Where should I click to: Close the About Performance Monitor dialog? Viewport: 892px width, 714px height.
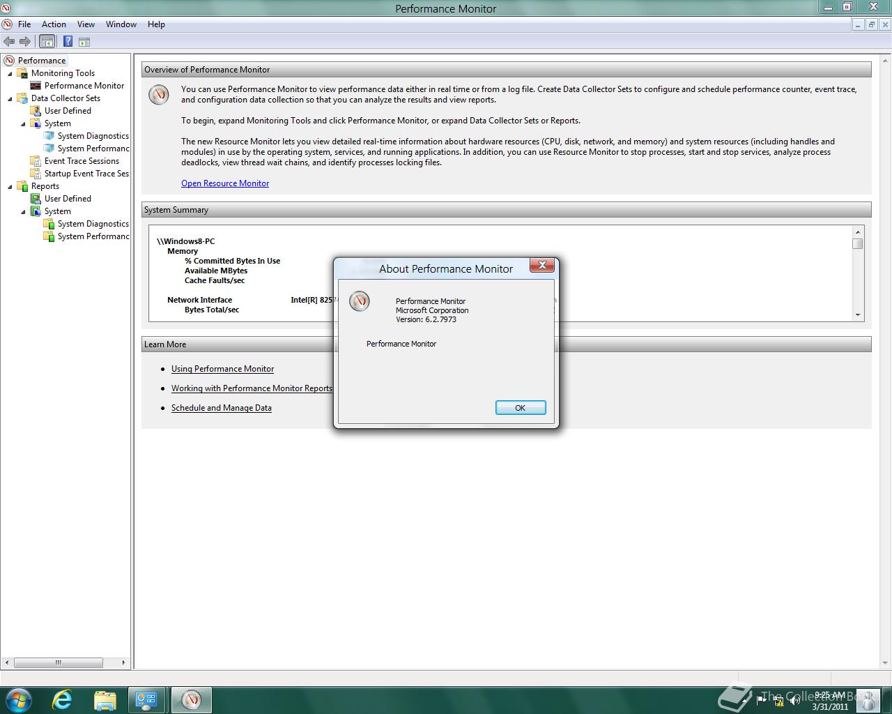point(542,265)
